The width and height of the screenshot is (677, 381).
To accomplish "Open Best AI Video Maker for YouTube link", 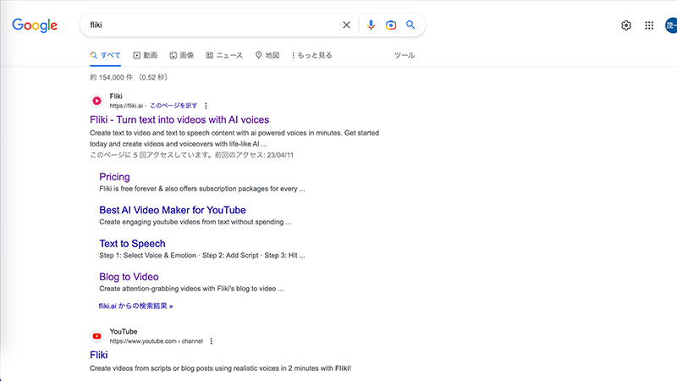I will (x=173, y=210).
